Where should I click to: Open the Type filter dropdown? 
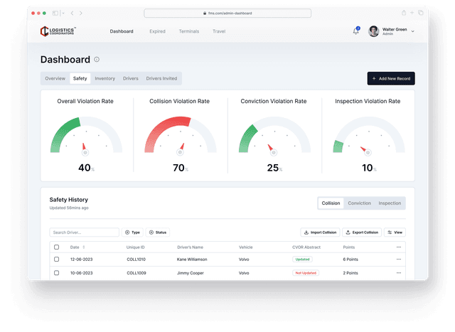pyautogui.click(x=132, y=232)
